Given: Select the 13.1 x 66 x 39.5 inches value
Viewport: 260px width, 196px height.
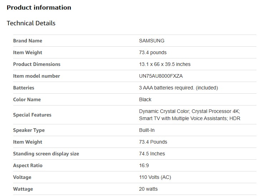Looking at the screenshot, I should click(x=165, y=64).
